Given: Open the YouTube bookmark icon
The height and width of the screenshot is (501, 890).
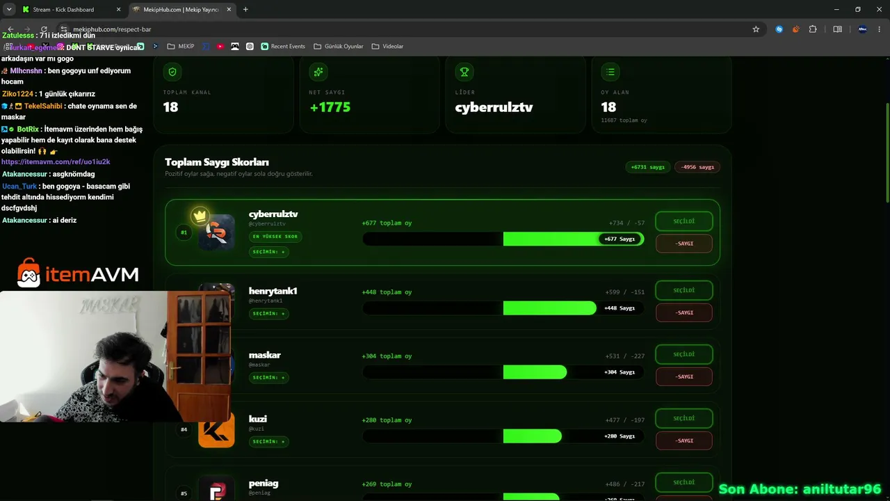Looking at the screenshot, I should (x=220, y=47).
